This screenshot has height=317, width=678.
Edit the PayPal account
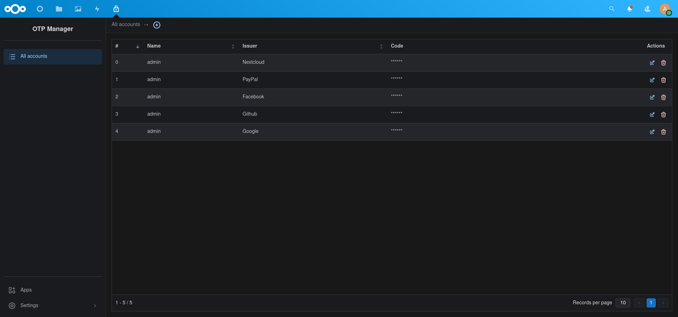652,80
